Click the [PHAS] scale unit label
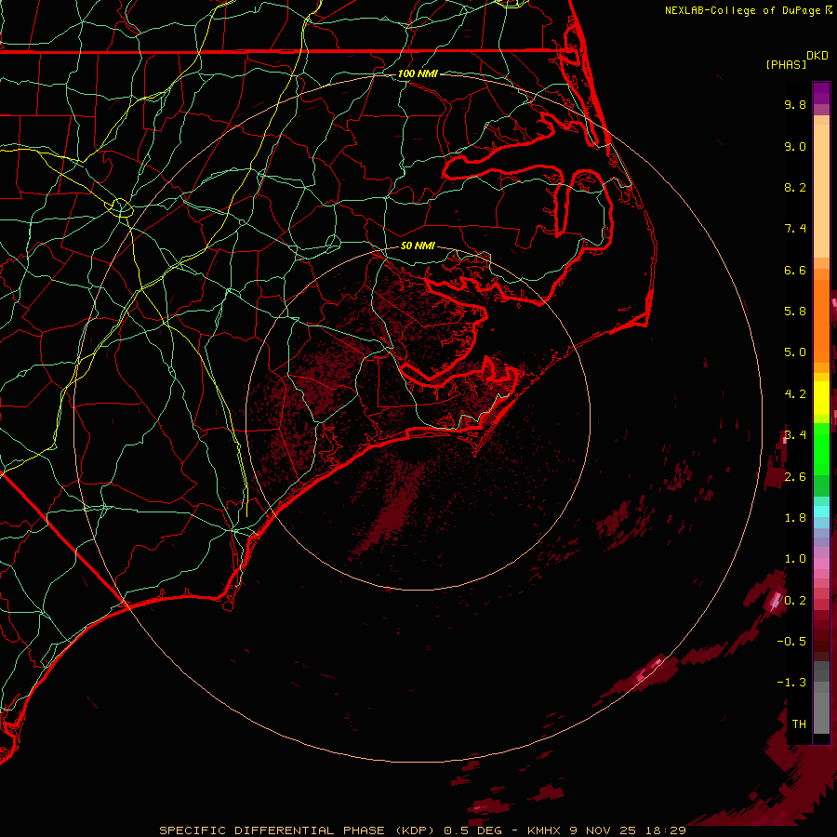Screen dimensions: 837x837 (x=786, y=64)
